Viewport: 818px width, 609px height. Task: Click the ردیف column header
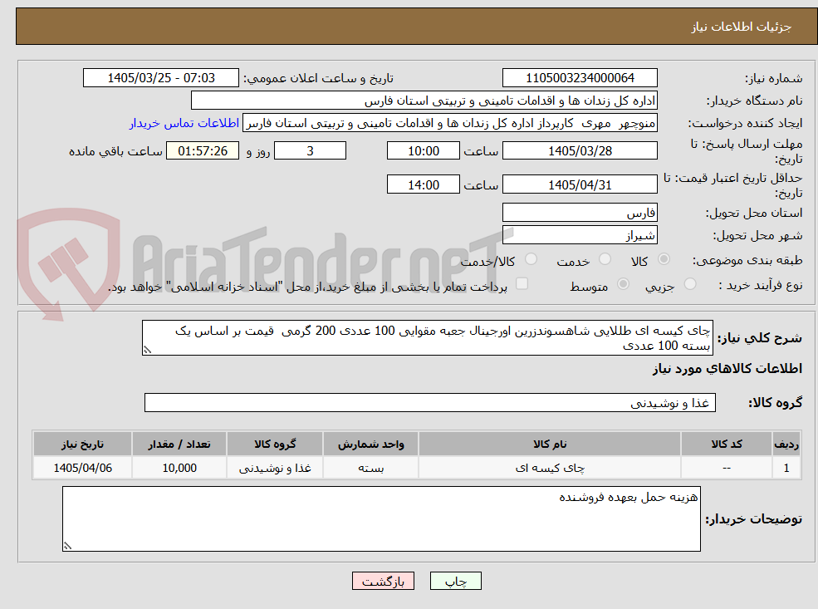[786, 444]
